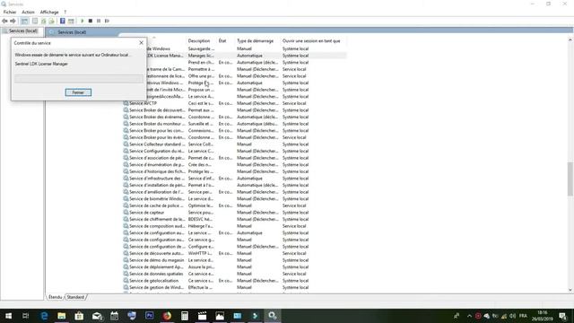Viewport: 574px width, 323px height.
Task: Select Service de gestion de Wind... row
Action: [234, 287]
